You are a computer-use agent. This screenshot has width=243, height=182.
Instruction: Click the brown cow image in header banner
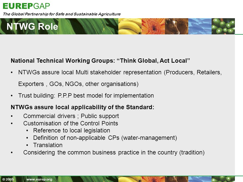click(177, 26)
